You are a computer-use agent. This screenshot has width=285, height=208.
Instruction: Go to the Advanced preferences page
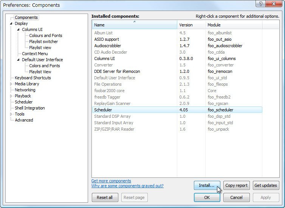coord(24,120)
